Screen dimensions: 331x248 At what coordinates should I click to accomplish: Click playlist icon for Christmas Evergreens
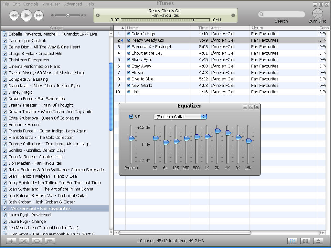(x=5, y=60)
